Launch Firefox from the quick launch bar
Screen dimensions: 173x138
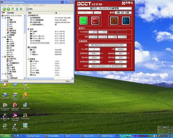point(15,136)
